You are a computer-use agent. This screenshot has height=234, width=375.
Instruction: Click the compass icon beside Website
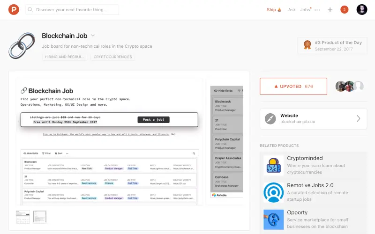click(x=270, y=119)
